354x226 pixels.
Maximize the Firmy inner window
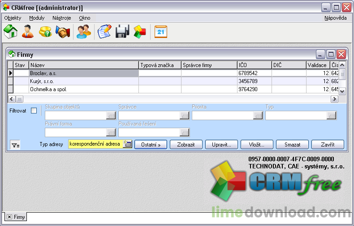tap(331, 54)
